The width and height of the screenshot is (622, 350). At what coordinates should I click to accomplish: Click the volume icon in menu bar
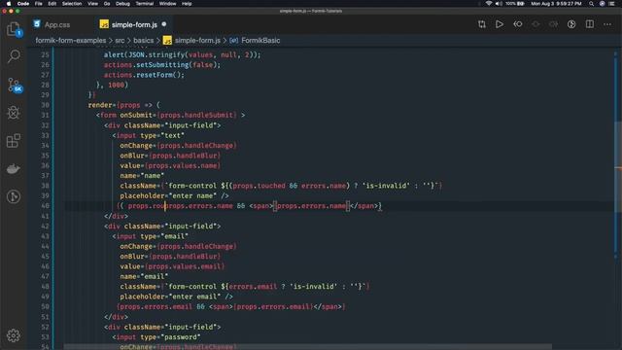pos(499,4)
